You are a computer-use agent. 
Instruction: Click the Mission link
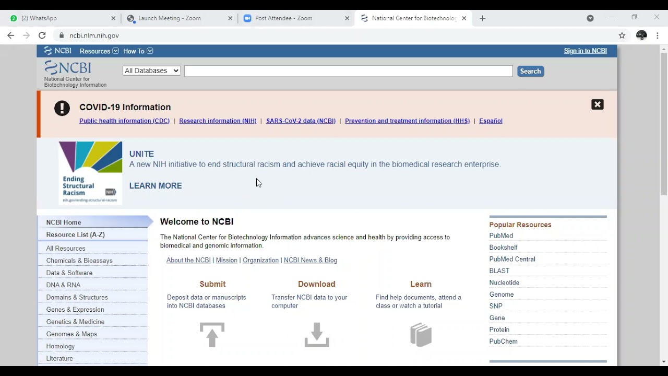tap(226, 260)
